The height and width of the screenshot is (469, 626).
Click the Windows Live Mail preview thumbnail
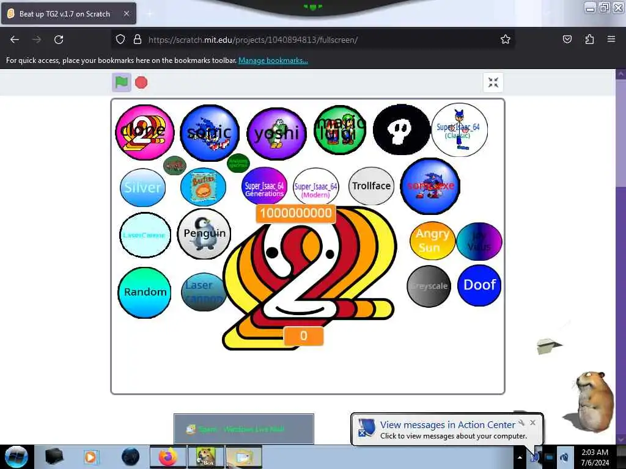[244, 429]
